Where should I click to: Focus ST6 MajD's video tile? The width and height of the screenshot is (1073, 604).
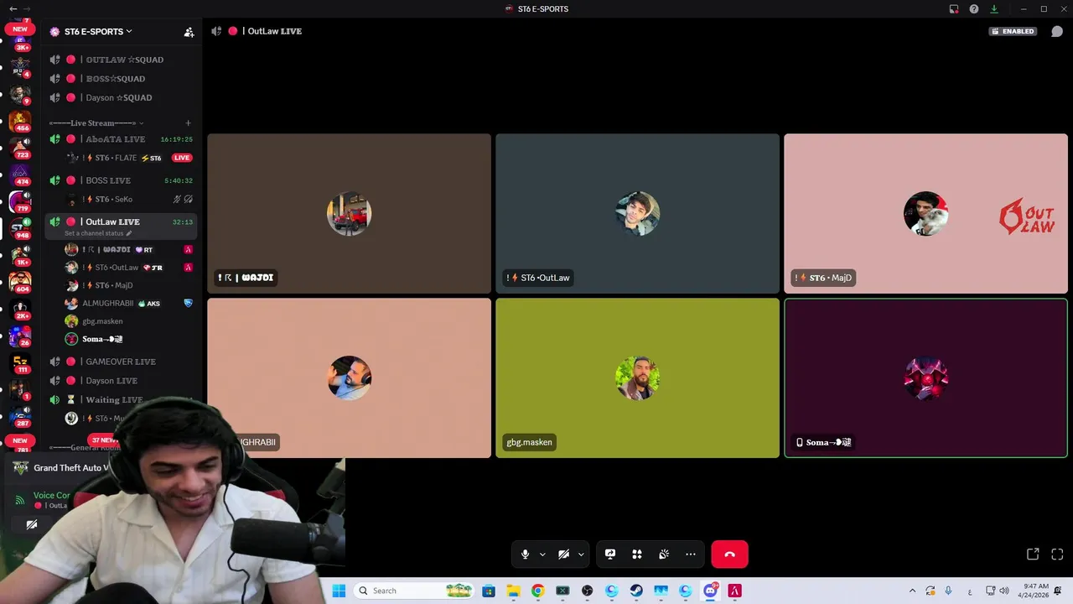[925, 214]
